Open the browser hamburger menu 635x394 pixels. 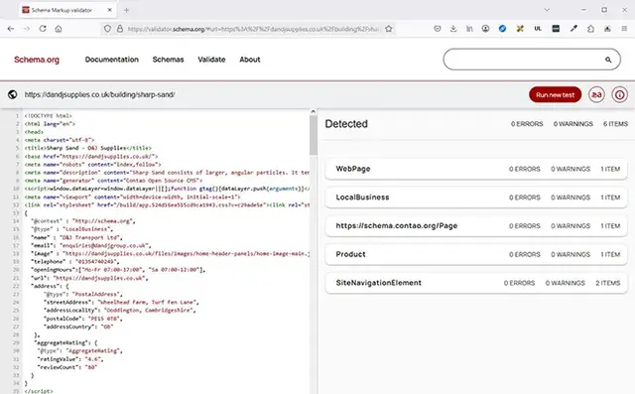coord(624,29)
